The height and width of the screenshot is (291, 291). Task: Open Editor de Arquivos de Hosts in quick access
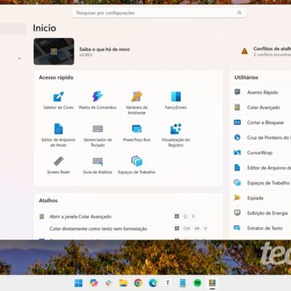tap(59, 135)
